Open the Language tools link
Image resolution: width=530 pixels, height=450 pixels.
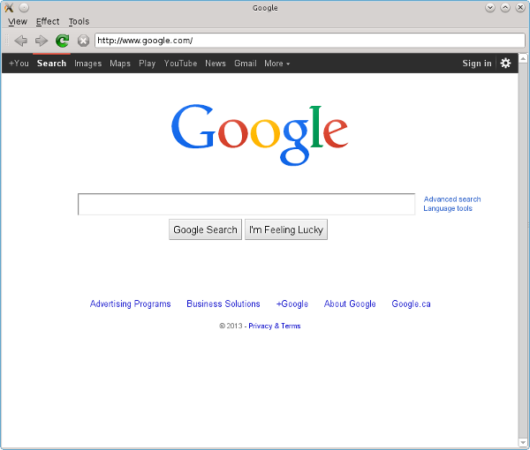click(448, 209)
